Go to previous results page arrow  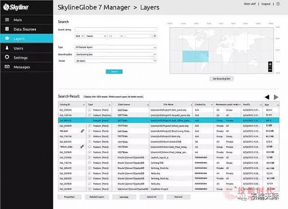tap(267, 97)
